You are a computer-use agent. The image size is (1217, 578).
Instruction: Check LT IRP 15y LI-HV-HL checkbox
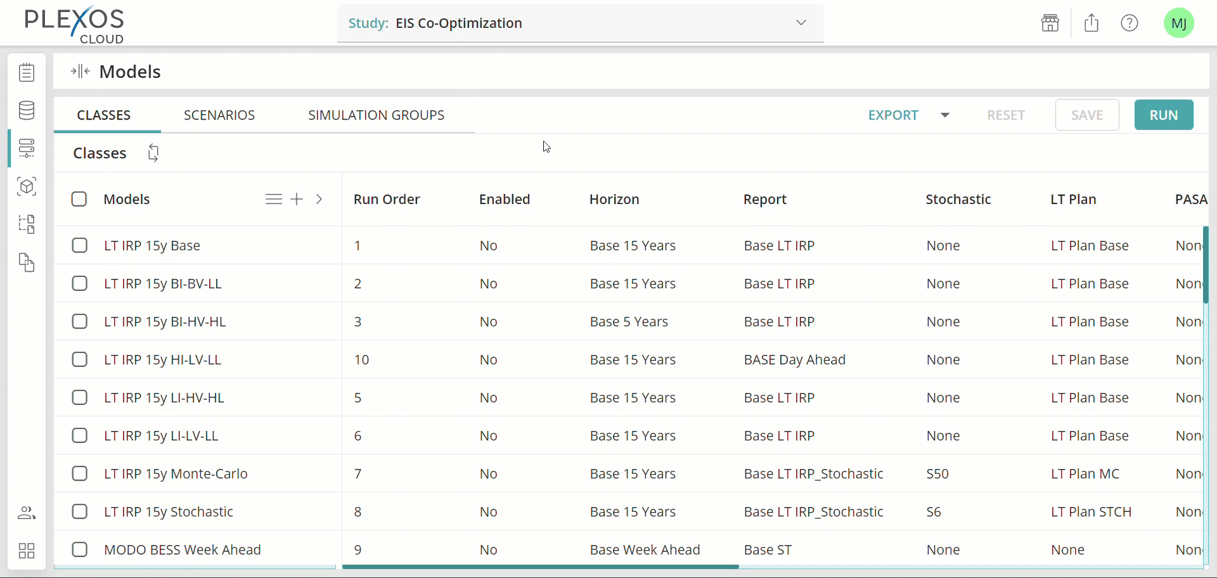click(x=80, y=397)
